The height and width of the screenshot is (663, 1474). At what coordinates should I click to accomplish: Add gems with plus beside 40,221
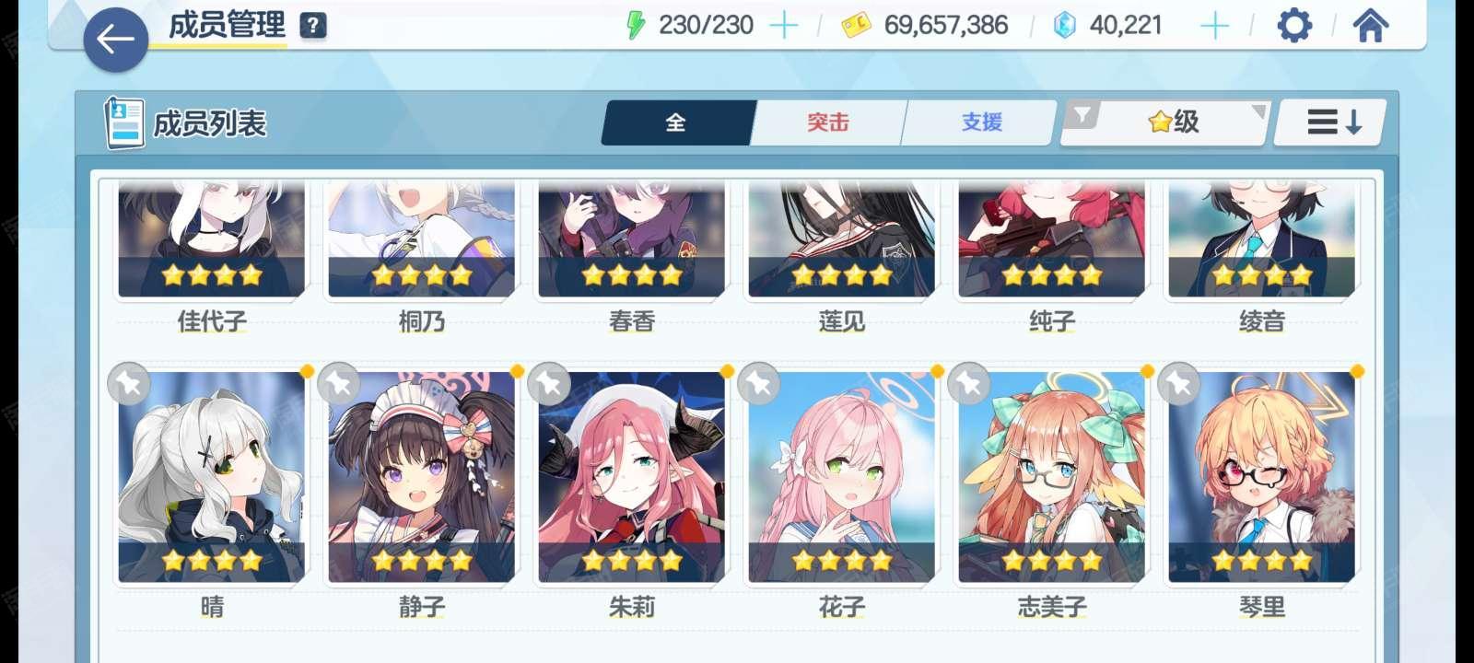tap(1214, 26)
